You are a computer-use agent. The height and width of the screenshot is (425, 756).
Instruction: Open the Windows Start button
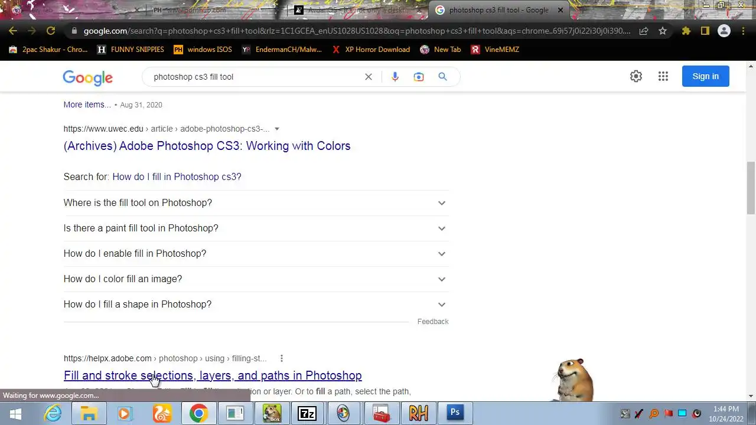15,414
